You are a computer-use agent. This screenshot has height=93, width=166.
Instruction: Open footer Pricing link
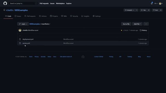tap(111, 57)
